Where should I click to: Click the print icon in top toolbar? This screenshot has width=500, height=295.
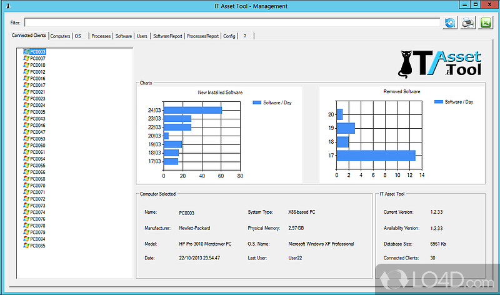pos(468,23)
